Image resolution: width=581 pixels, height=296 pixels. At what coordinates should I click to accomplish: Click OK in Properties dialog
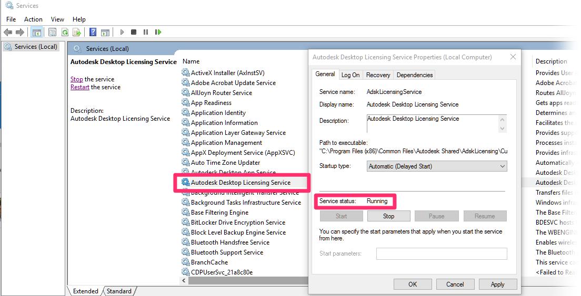coord(413,284)
